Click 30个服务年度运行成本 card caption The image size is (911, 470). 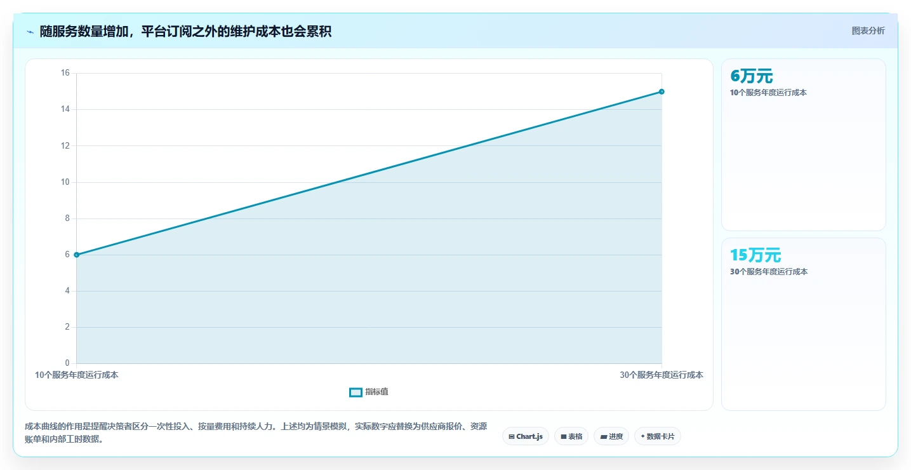769,272
